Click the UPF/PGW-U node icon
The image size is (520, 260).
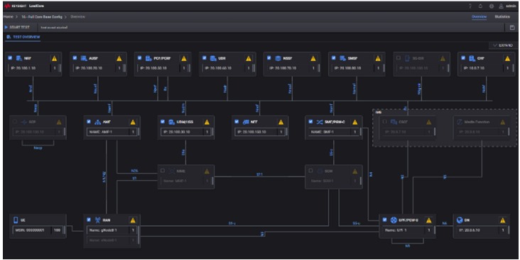[x=394, y=220]
